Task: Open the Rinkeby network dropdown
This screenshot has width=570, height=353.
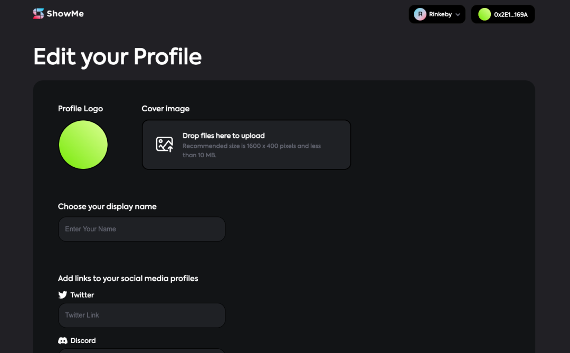Action: pyautogui.click(x=437, y=14)
